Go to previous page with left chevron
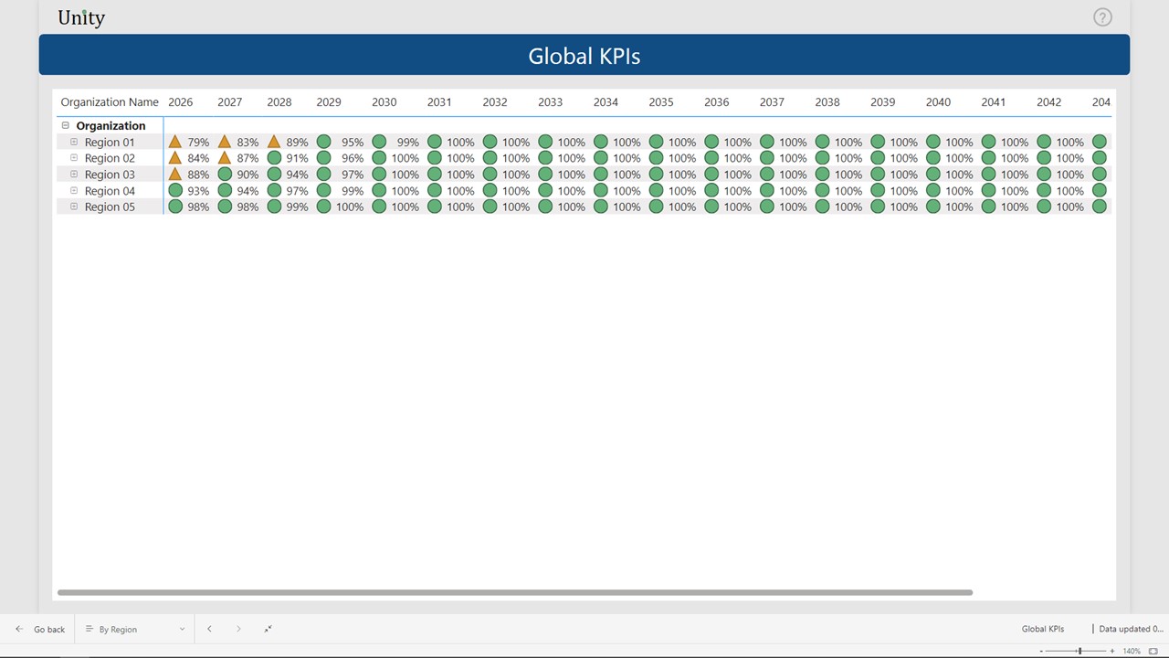1169x658 pixels. [x=209, y=629]
